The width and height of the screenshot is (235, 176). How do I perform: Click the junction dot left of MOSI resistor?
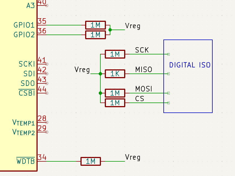100,93
